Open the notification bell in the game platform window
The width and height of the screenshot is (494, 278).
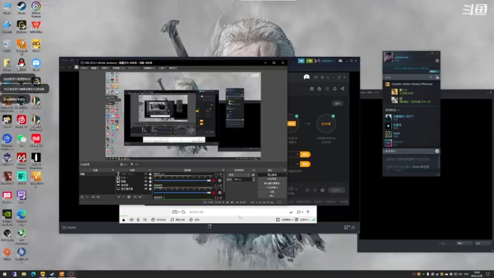pos(335,89)
